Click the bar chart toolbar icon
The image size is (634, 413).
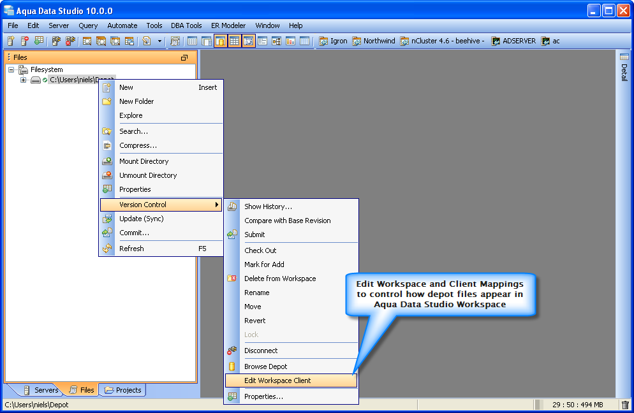[290, 41]
